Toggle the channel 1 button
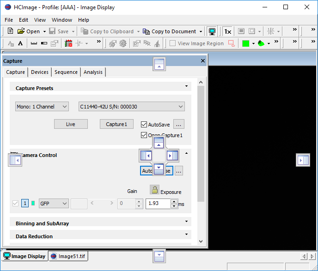The width and height of the screenshot is (318, 271). (x=25, y=204)
